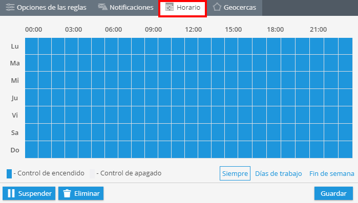Screen dimensions: 358x203
Task: Save the schedule with Guardar
Action: click(x=333, y=193)
